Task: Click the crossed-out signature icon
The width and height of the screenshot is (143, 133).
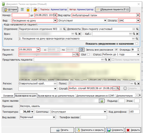Action: 35,9
